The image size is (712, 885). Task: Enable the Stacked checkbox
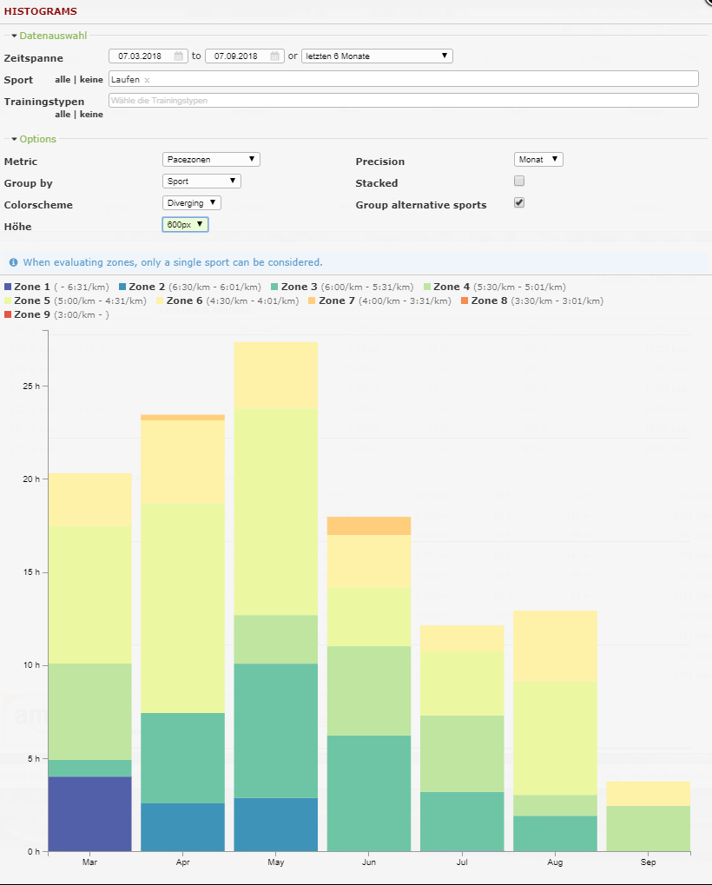[519, 182]
